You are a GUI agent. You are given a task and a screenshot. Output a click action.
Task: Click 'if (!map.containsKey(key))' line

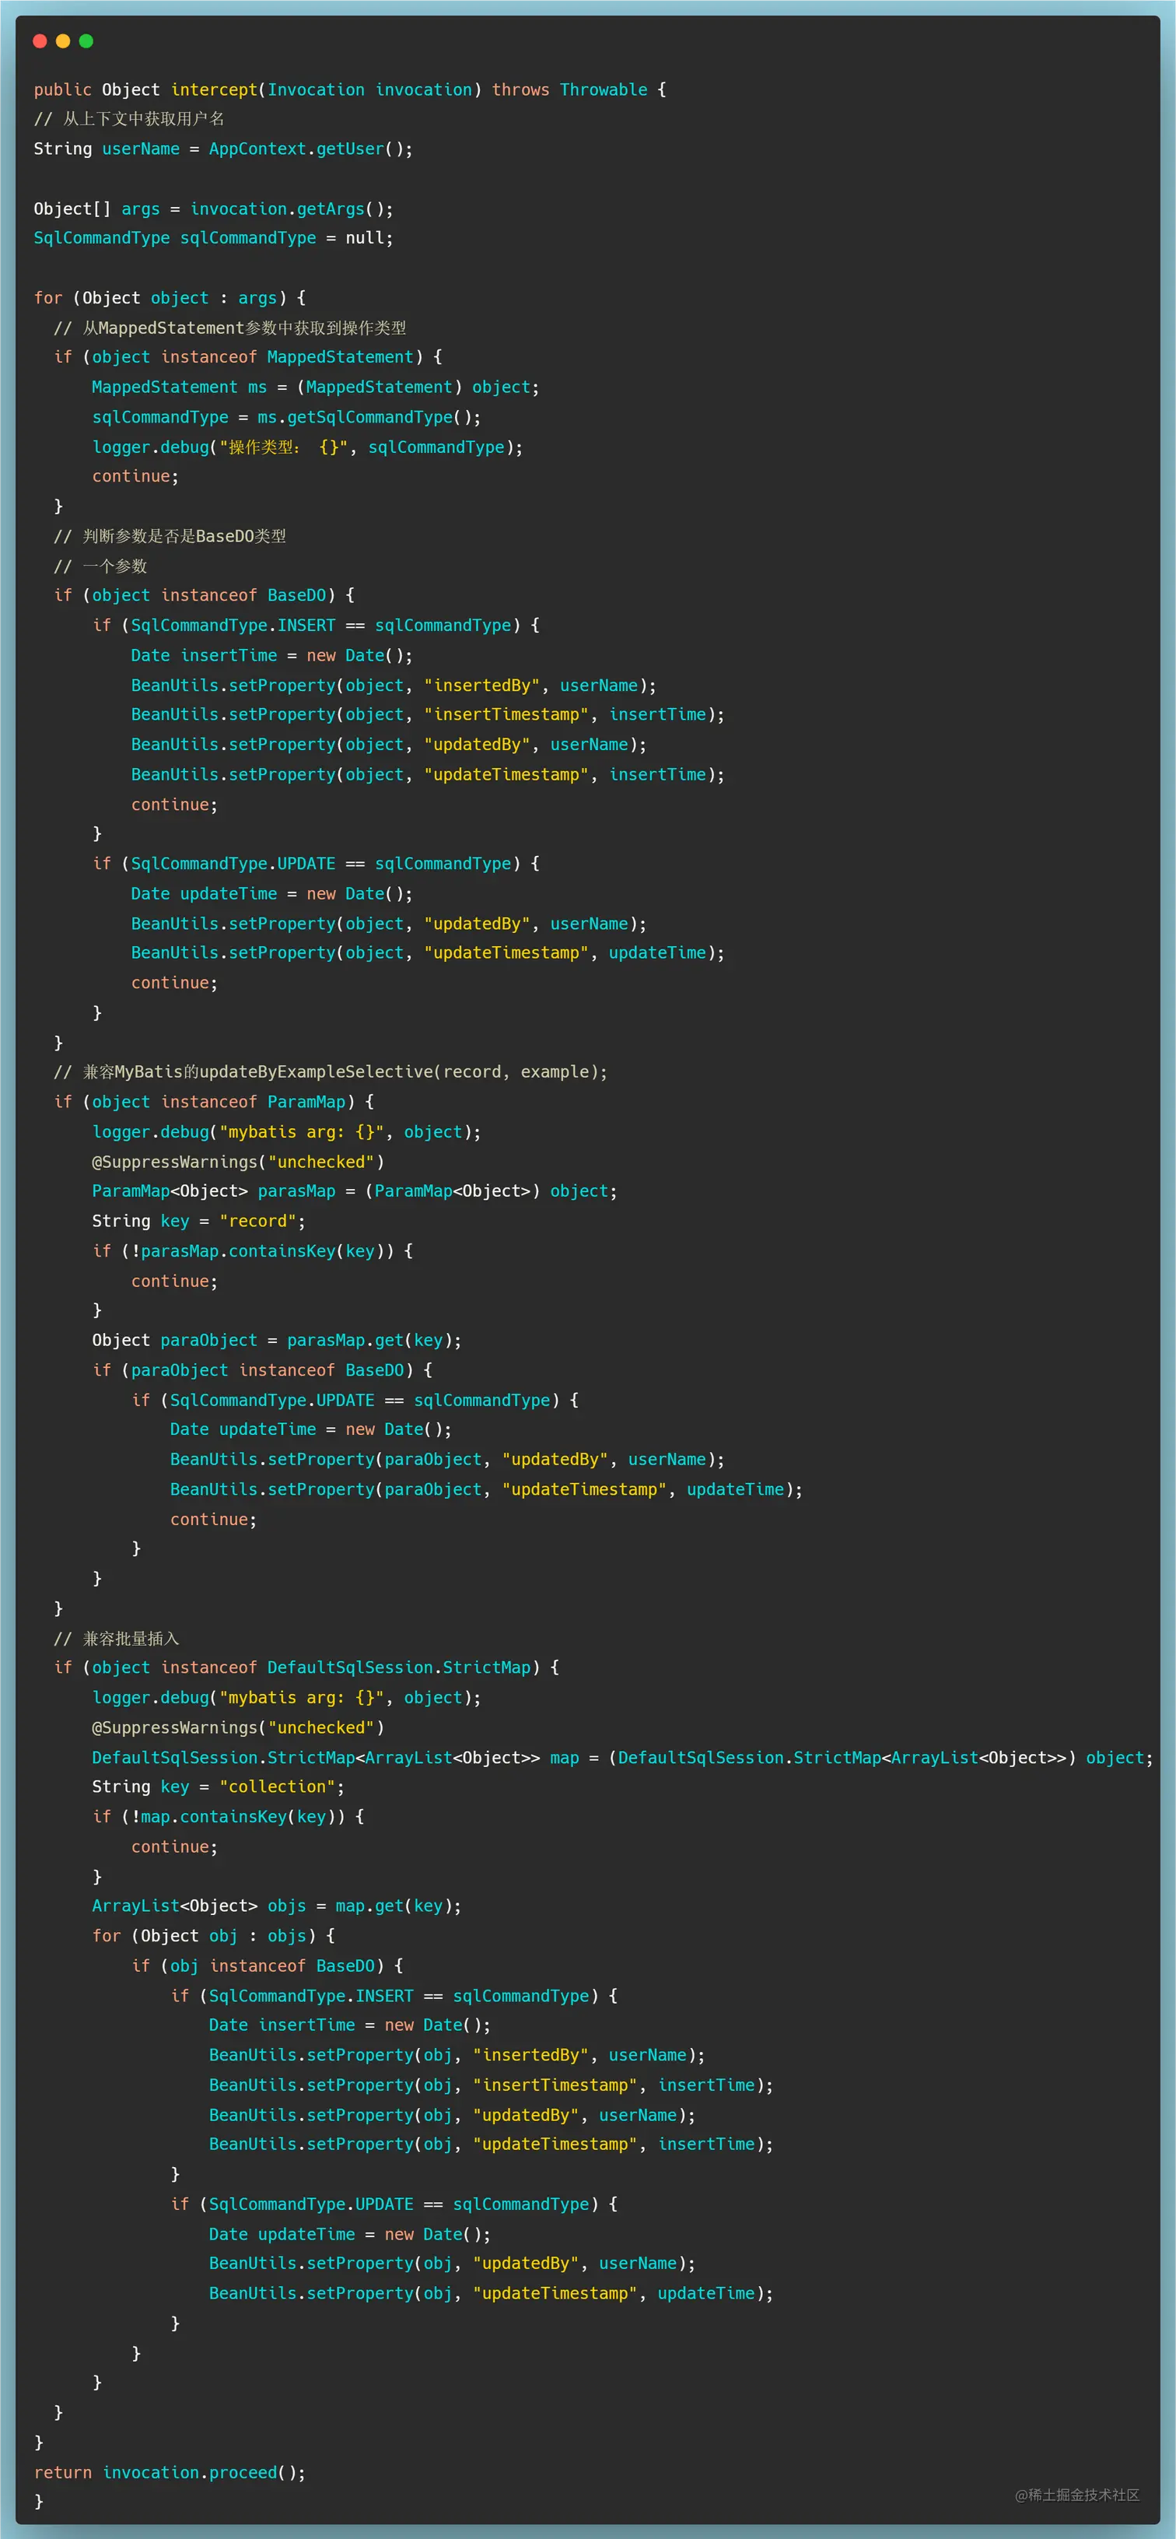229,1817
